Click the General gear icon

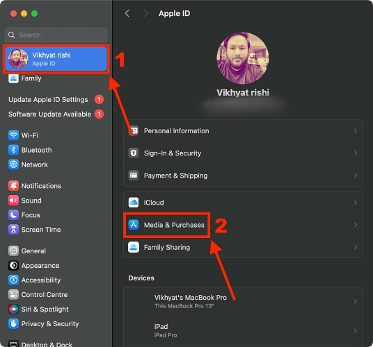[x=13, y=251]
